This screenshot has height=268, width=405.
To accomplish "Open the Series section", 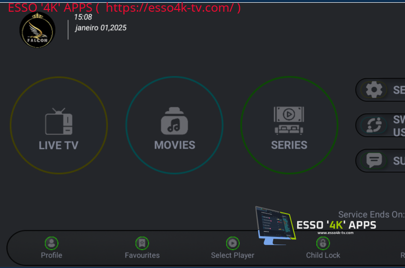I will point(289,125).
